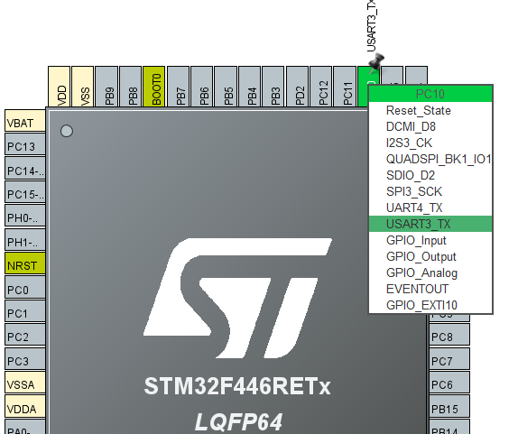Click the LQFP64 package label

[238, 422]
